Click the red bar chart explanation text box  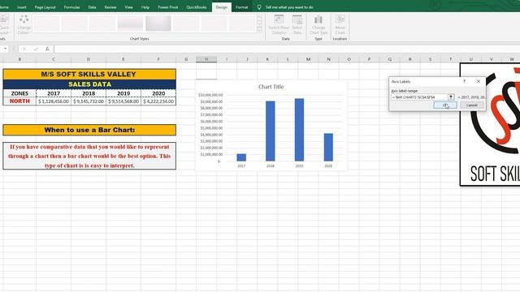point(89,156)
